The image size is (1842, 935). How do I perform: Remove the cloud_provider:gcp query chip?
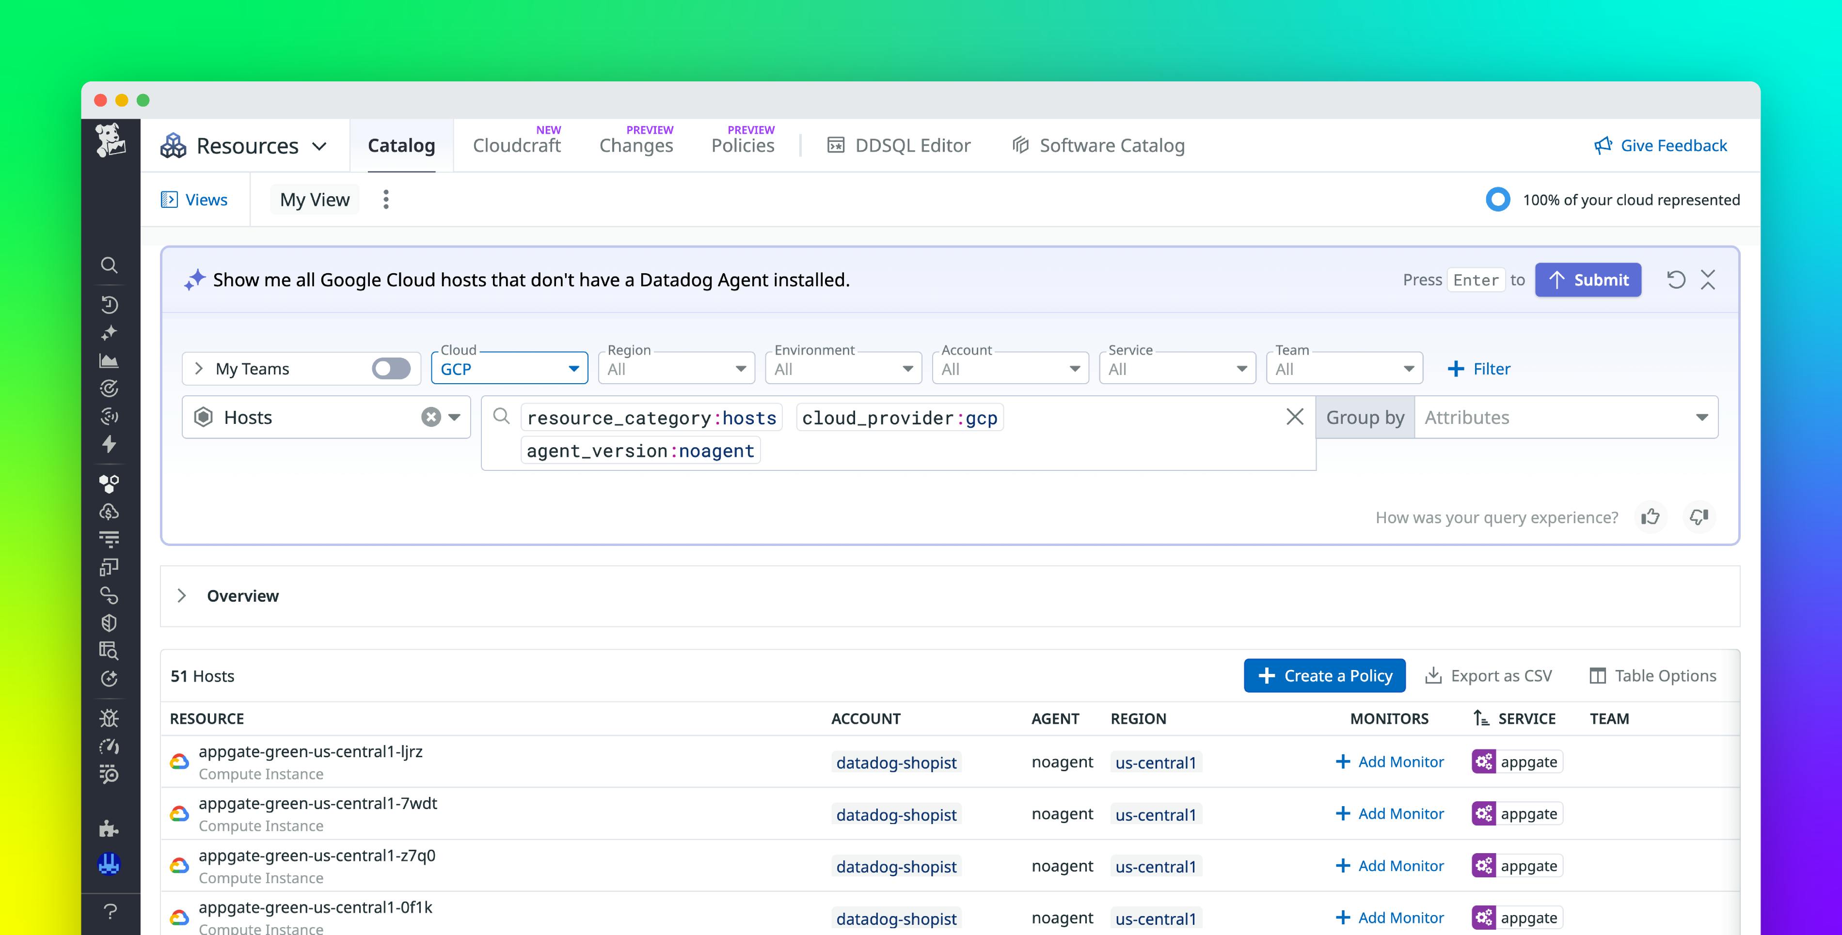[x=899, y=417]
